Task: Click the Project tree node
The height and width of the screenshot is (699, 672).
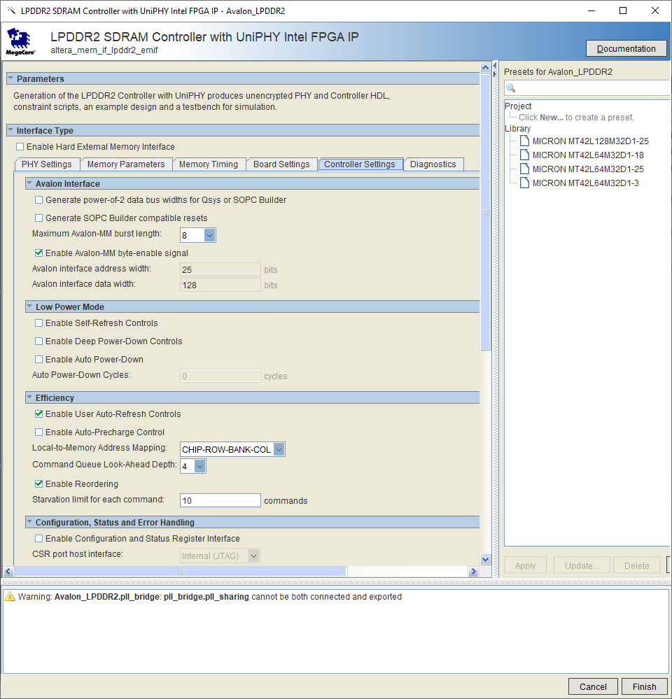Action: click(518, 106)
